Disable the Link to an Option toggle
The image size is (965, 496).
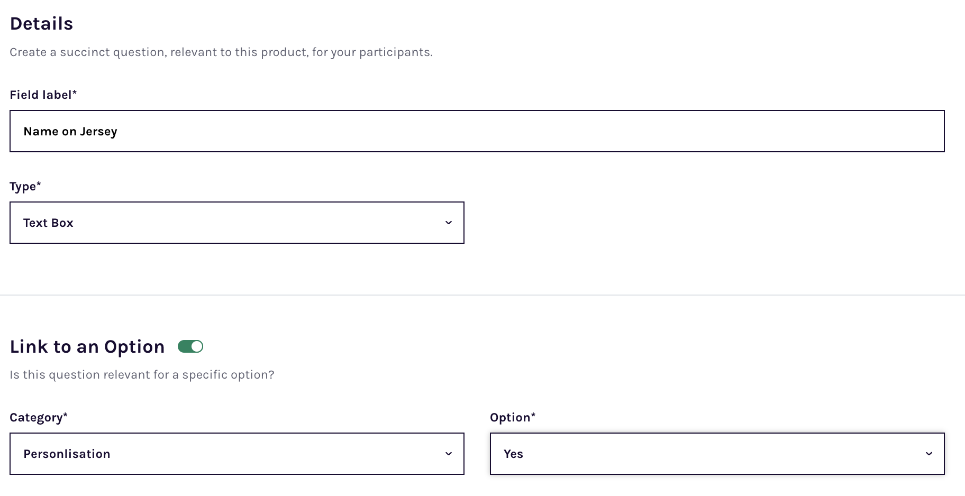(190, 346)
